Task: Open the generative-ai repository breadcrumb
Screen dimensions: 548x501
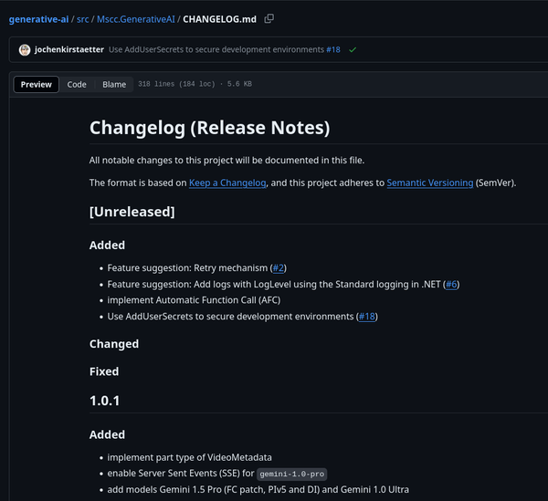Action: [38, 19]
